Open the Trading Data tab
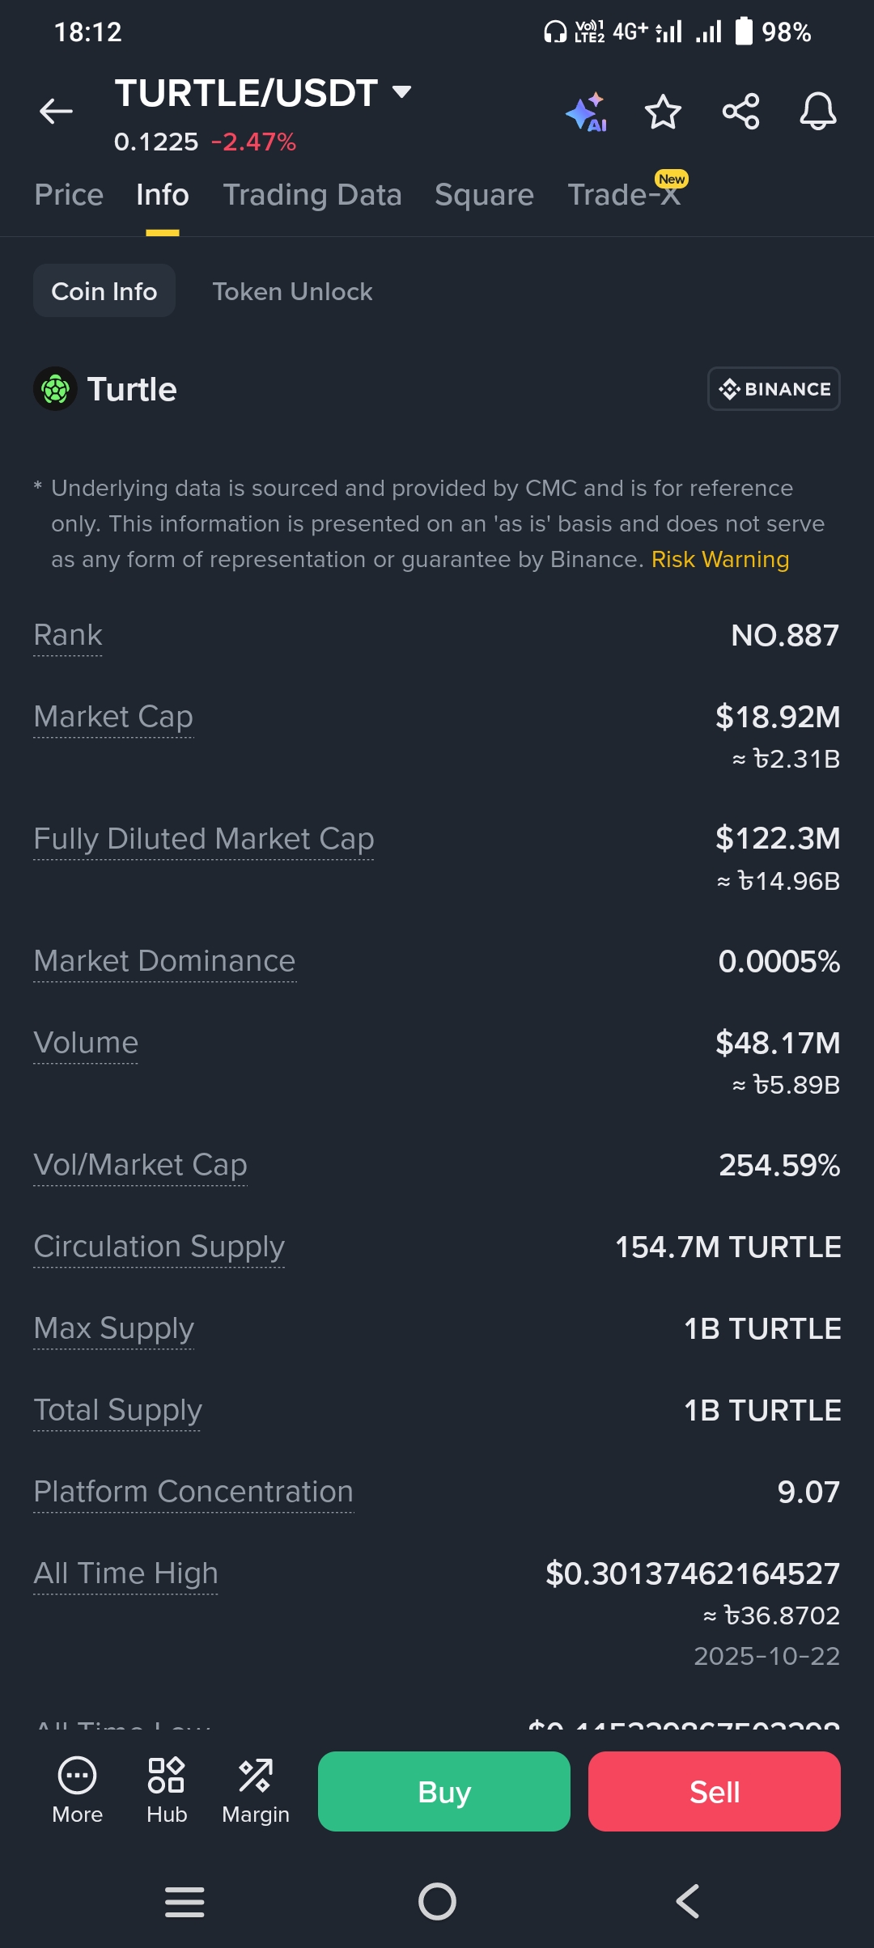The height and width of the screenshot is (1948, 874). coord(312,195)
